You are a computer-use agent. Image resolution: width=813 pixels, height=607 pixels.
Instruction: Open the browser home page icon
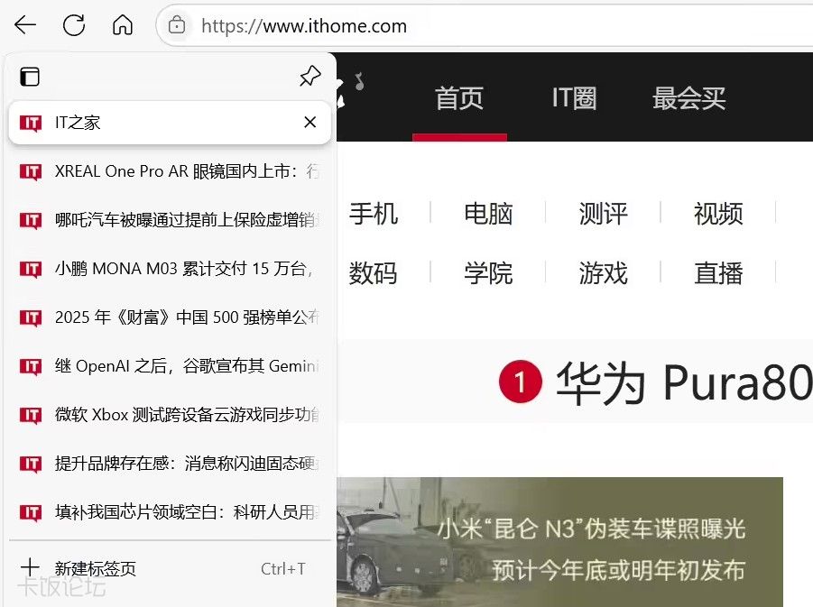(123, 25)
